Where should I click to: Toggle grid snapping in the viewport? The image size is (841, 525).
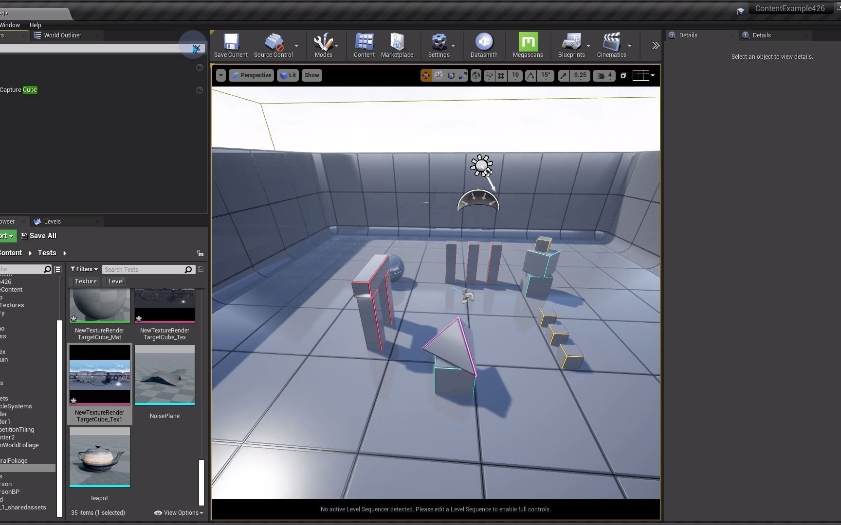(x=501, y=75)
